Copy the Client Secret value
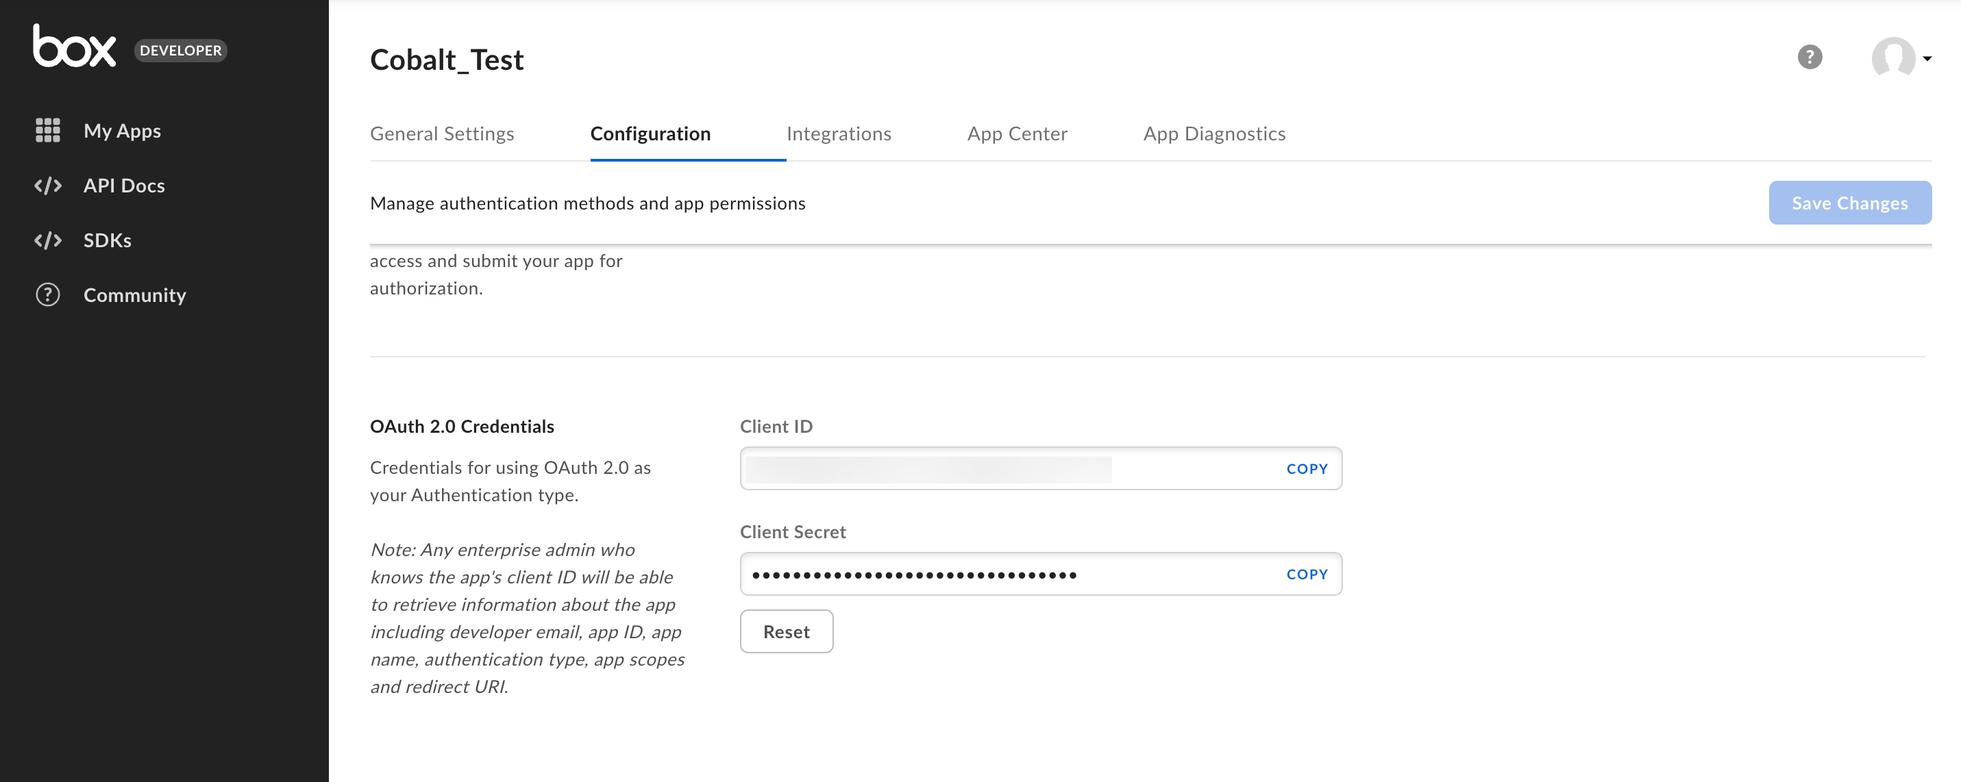The height and width of the screenshot is (782, 1961). [x=1307, y=575]
